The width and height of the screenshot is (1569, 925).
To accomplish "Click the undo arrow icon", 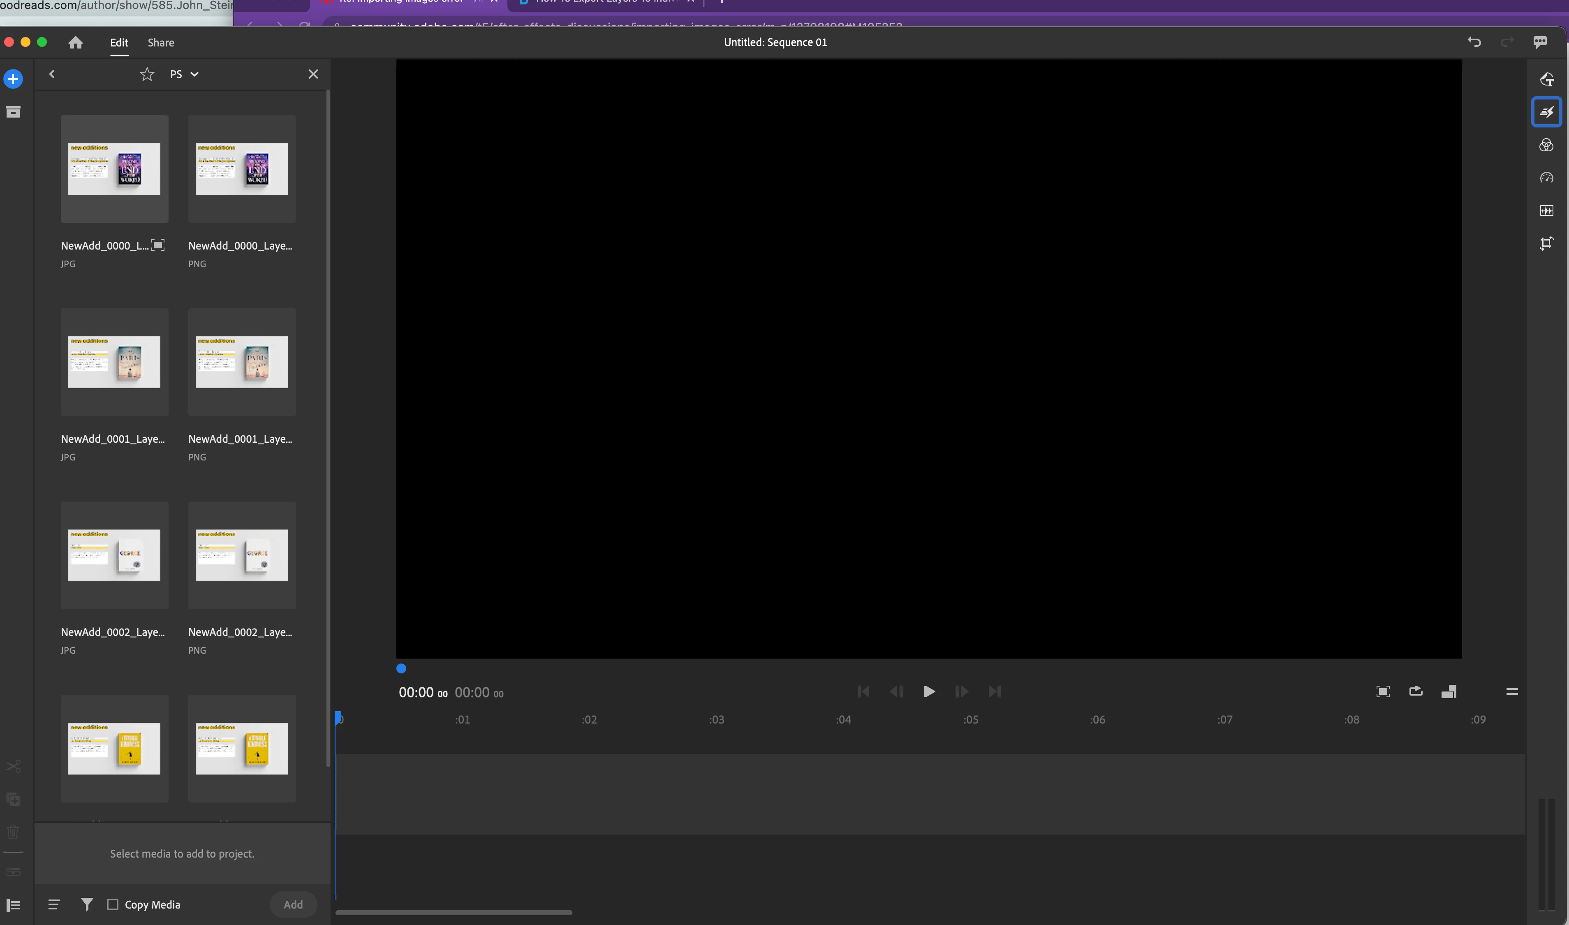I will (1474, 42).
